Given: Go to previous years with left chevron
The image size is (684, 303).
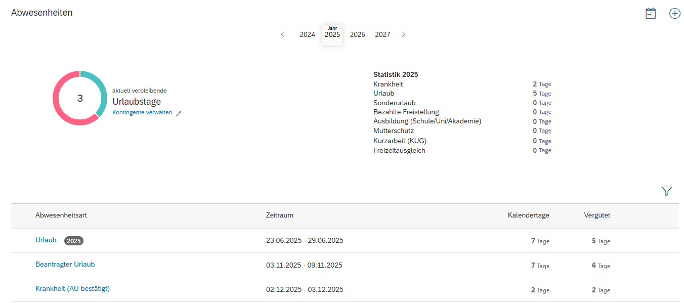Looking at the screenshot, I should [283, 34].
